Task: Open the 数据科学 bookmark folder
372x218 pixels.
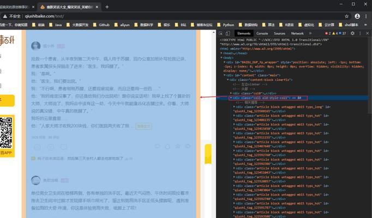Action: (x=144, y=25)
